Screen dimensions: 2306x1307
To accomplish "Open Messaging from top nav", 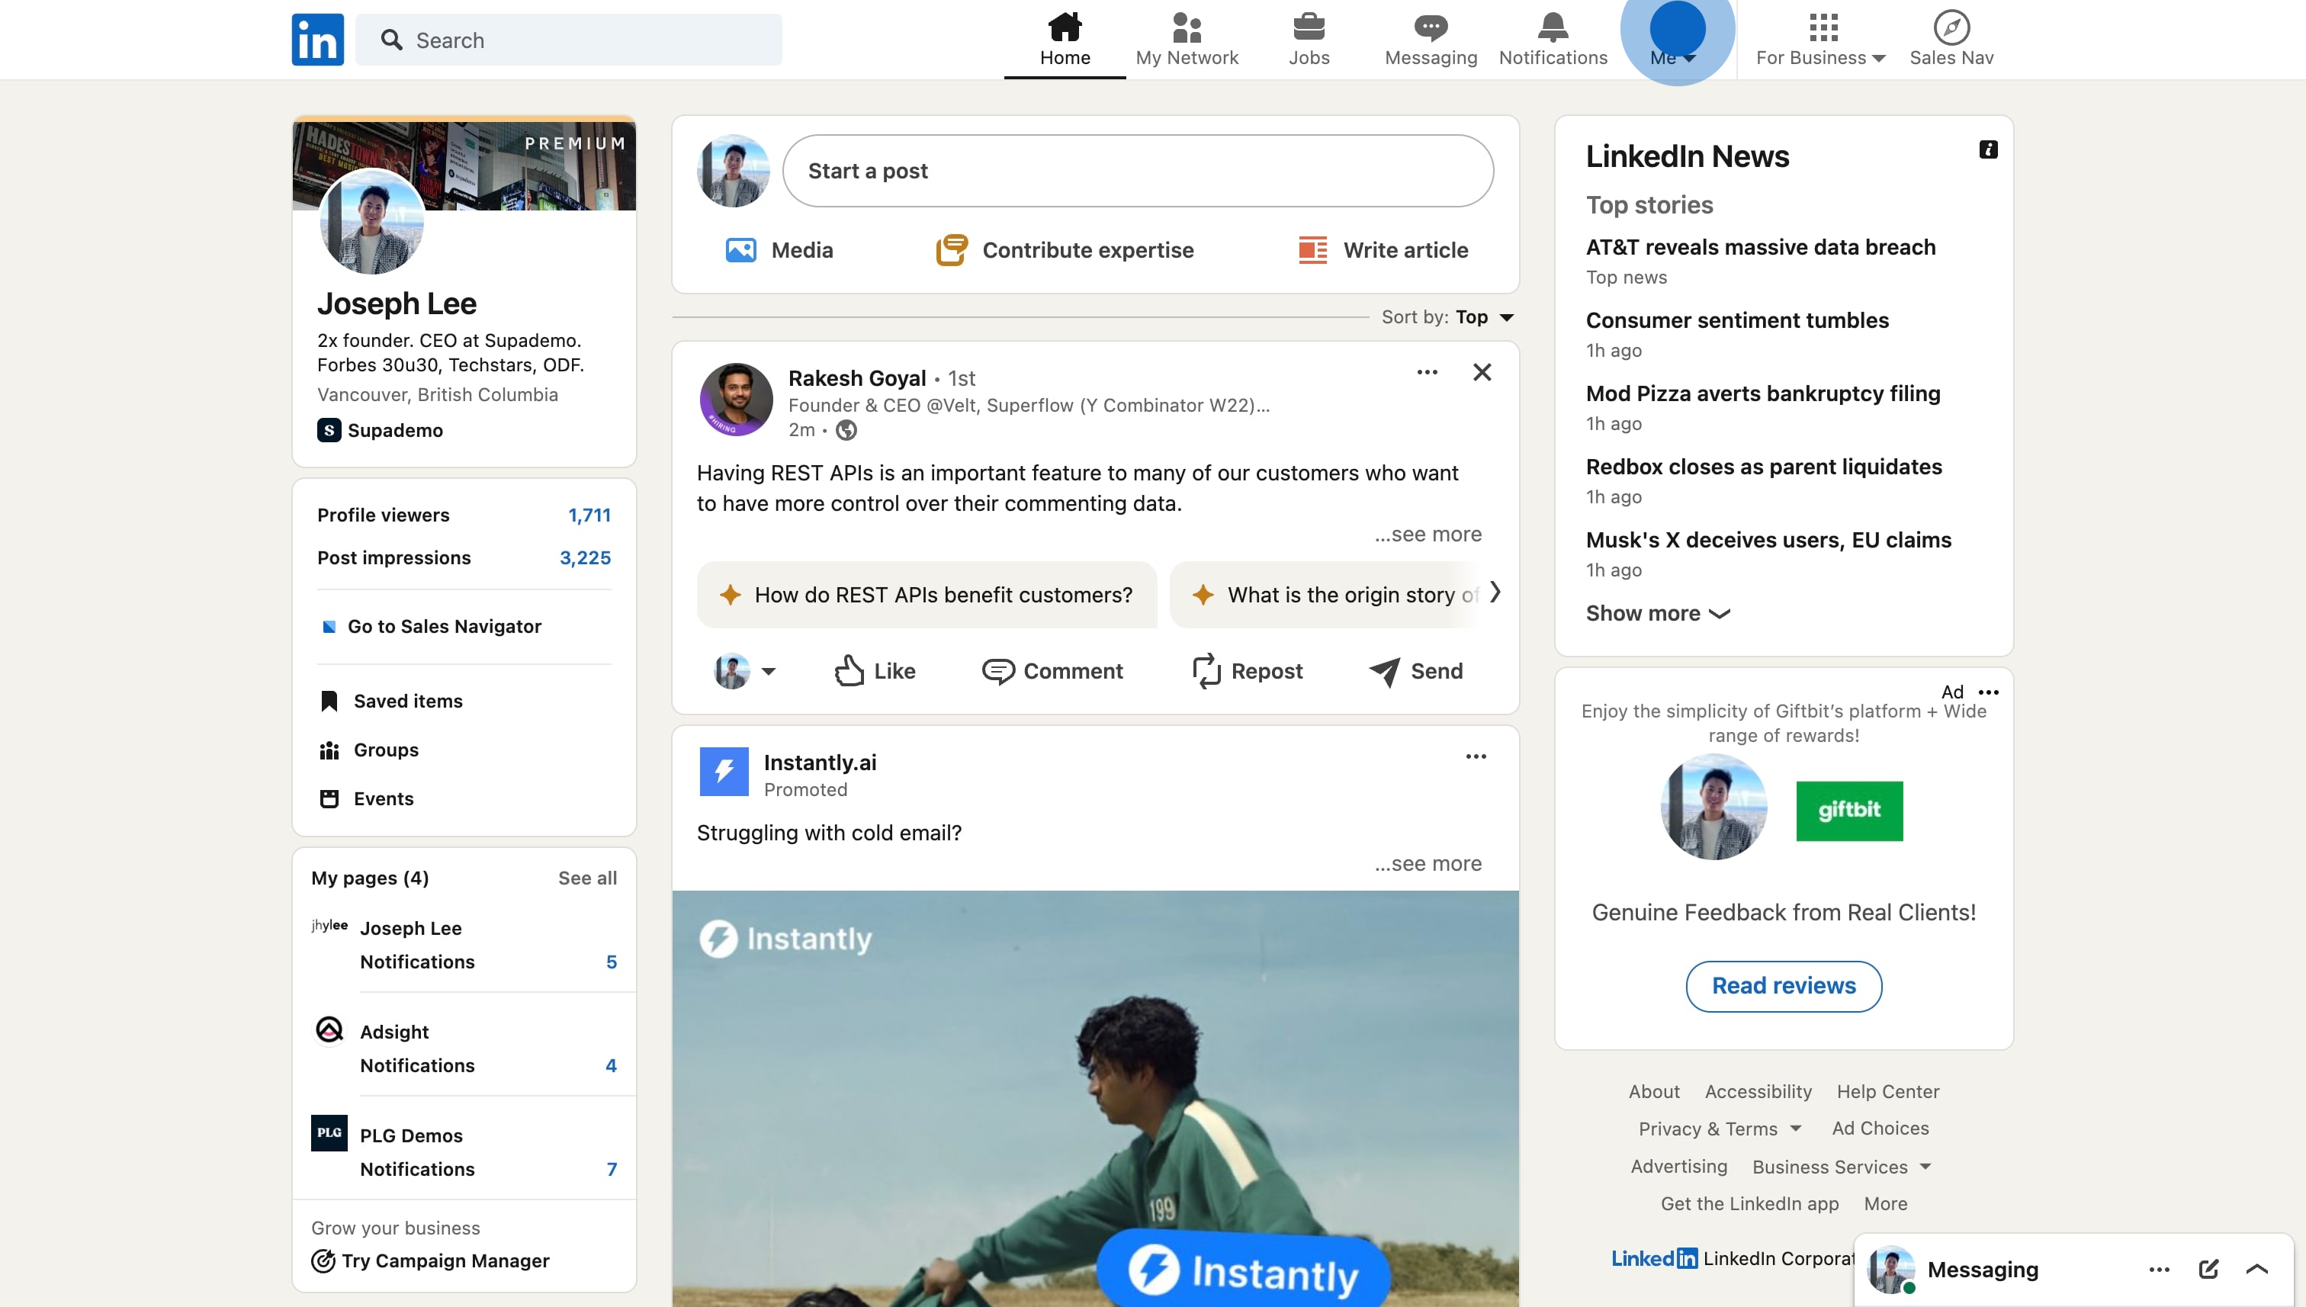I will (x=1431, y=40).
